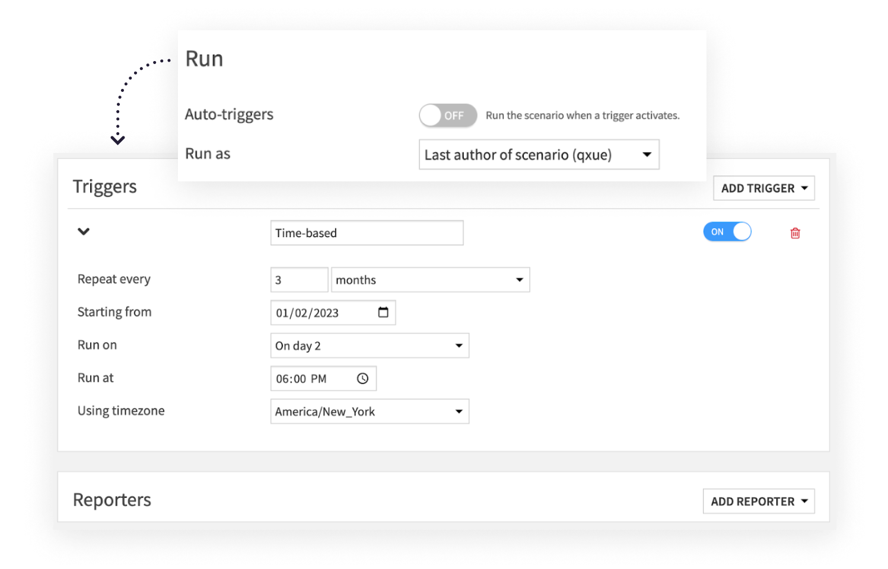Click the Time-based trigger name field
Image resolution: width=888 pixels, height=569 pixels.
pos(367,233)
